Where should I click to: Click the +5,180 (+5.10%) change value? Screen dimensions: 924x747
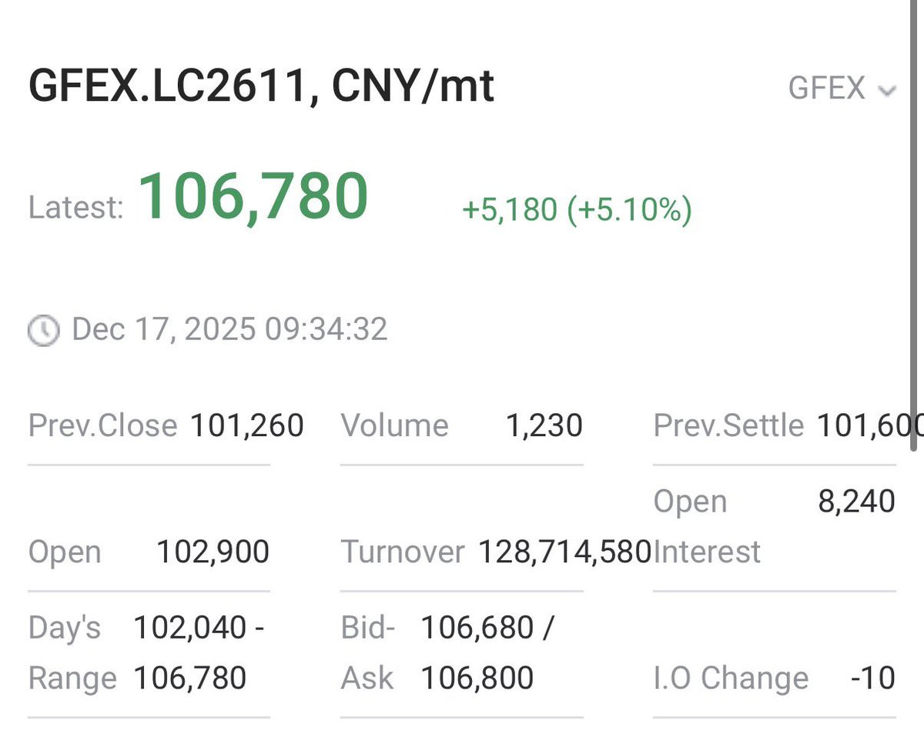577,209
